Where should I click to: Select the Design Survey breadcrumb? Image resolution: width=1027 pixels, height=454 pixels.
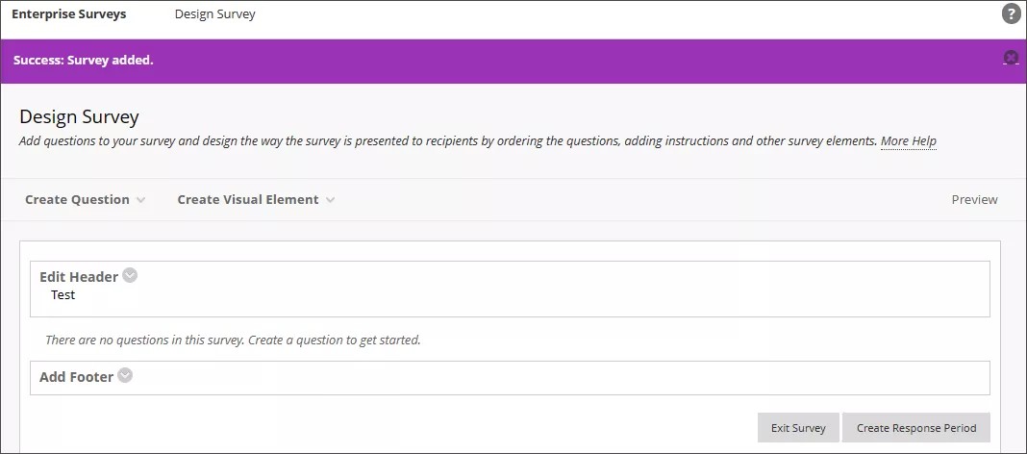[215, 14]
